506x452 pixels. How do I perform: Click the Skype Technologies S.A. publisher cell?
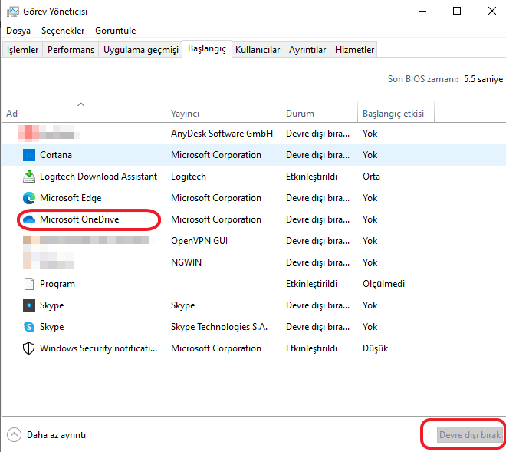point(219,327)
